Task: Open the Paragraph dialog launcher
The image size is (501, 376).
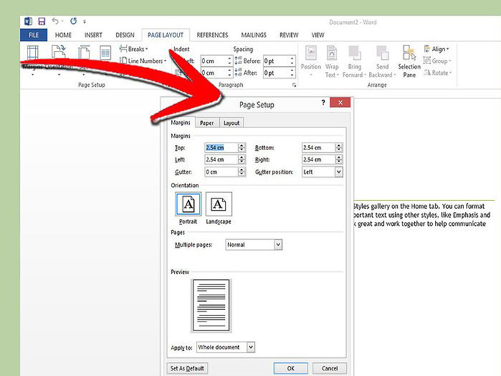Action: click(295, 85)
